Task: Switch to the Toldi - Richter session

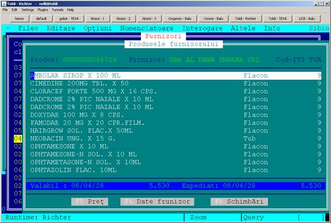Action: tap(245, 18)
